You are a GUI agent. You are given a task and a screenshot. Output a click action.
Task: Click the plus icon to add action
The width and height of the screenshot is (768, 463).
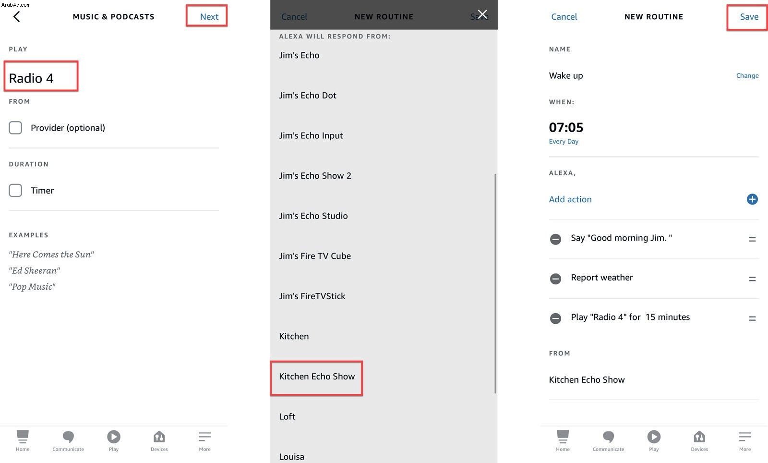coord(752,199)
